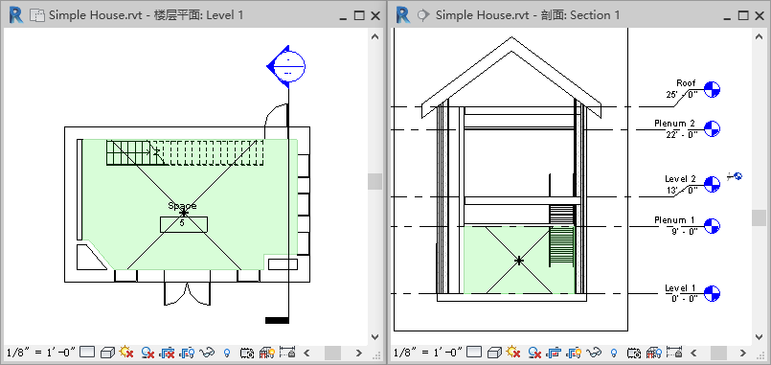Open view scale dropdown in Level 1 view
This screenshot has width=771, height=365.
coord(41,353)
